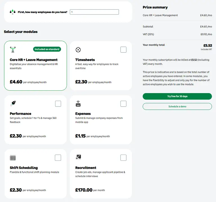Enable the Timesheets module checkbox
216x202 pixels.
tap(123, 50)
